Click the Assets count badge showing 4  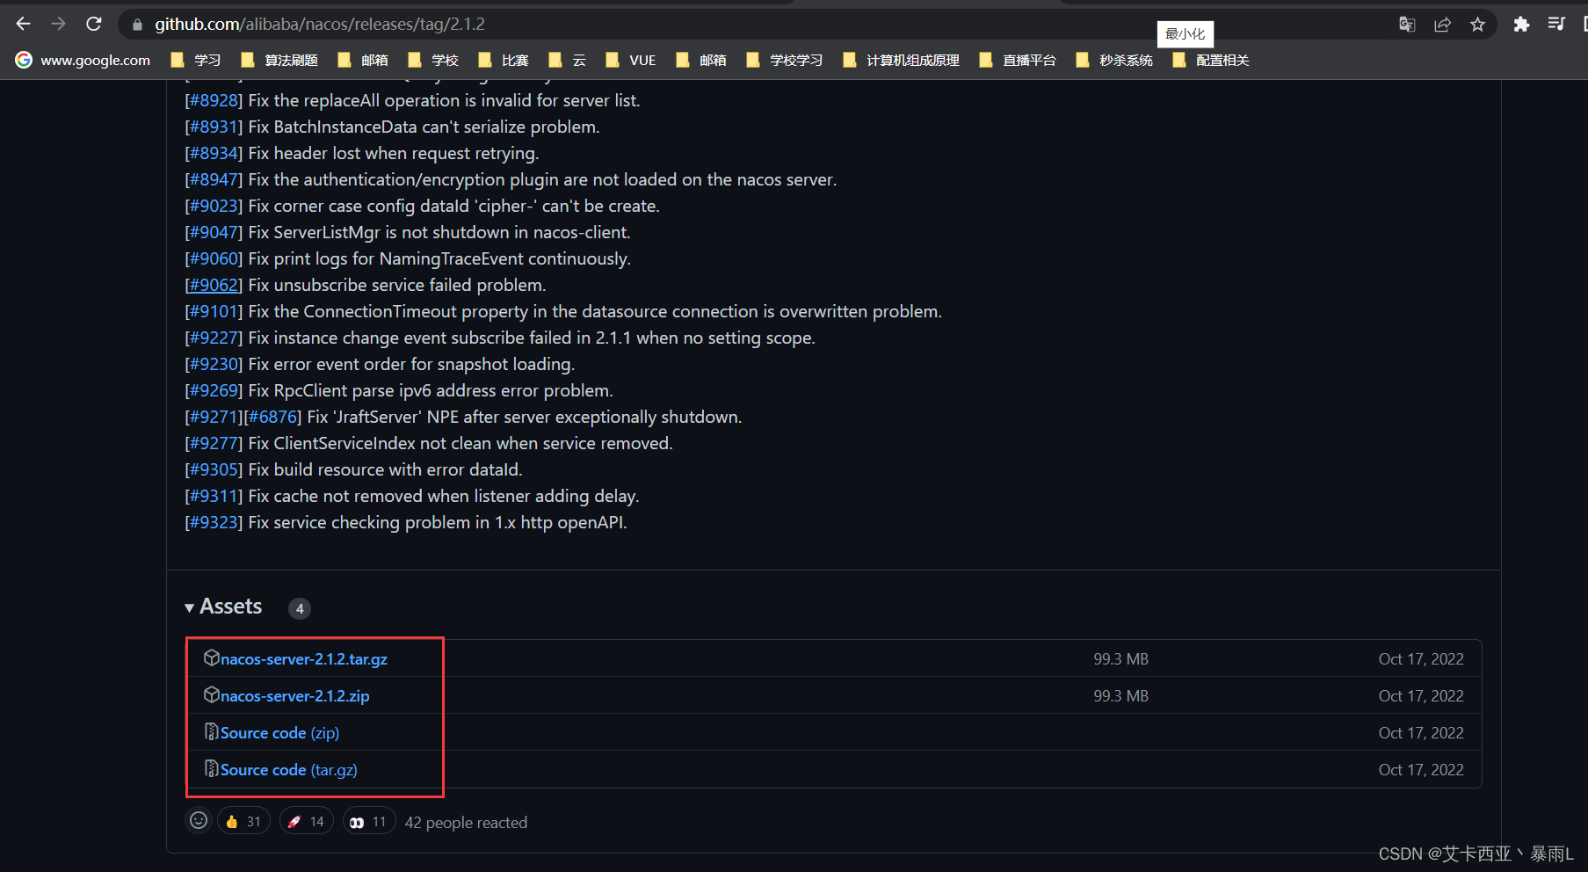[300, 608]
